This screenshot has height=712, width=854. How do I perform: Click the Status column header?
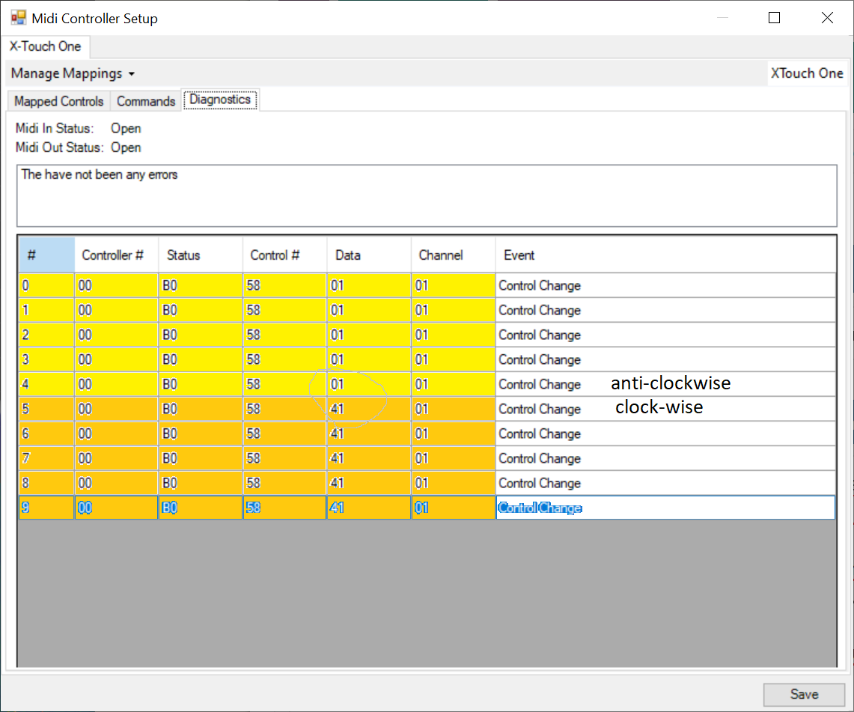coord(201,255)
